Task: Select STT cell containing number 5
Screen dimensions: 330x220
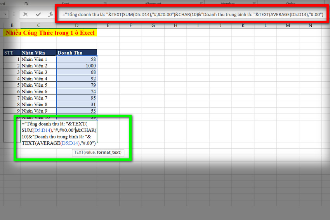Action: [x=12, y=85]
